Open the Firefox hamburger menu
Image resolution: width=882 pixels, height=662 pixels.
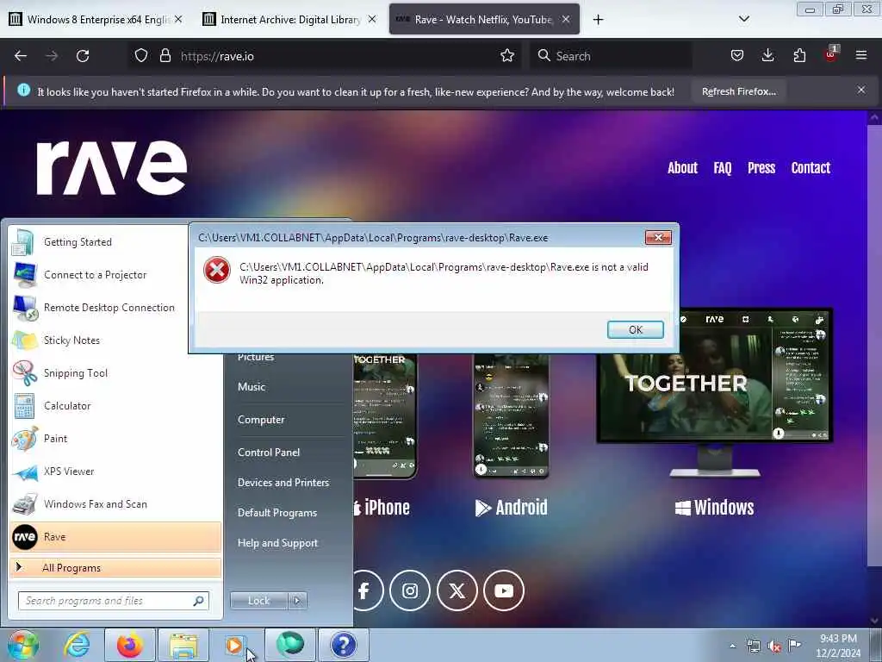tap(861, 56)
